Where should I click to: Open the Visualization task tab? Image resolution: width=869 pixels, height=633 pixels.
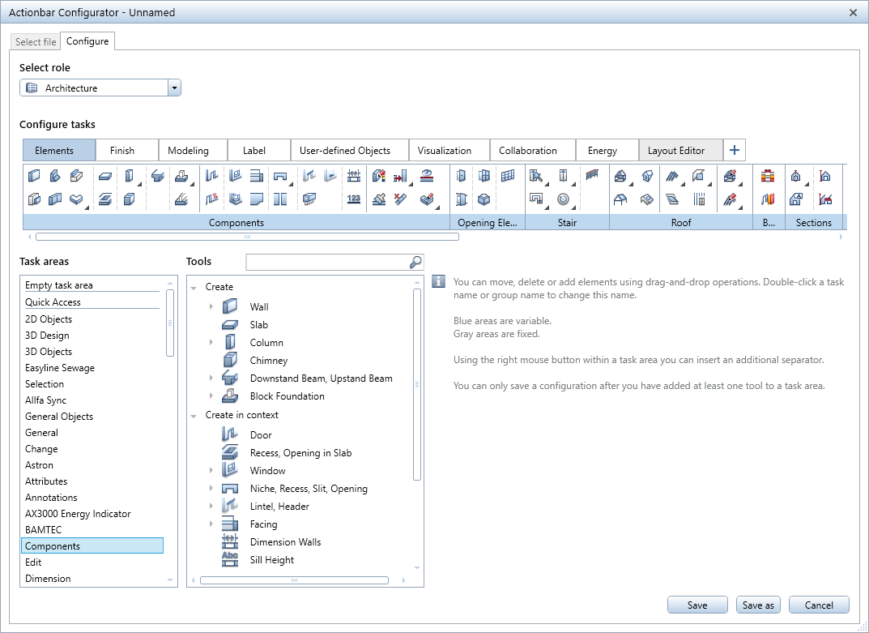pyautogui.click(x=444, y=151)
